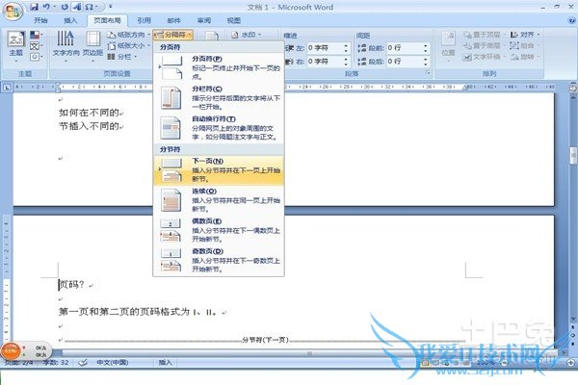This screenshot has width=578, height=385.
Task: Click 置于底层 send to back
Action: 483,45
